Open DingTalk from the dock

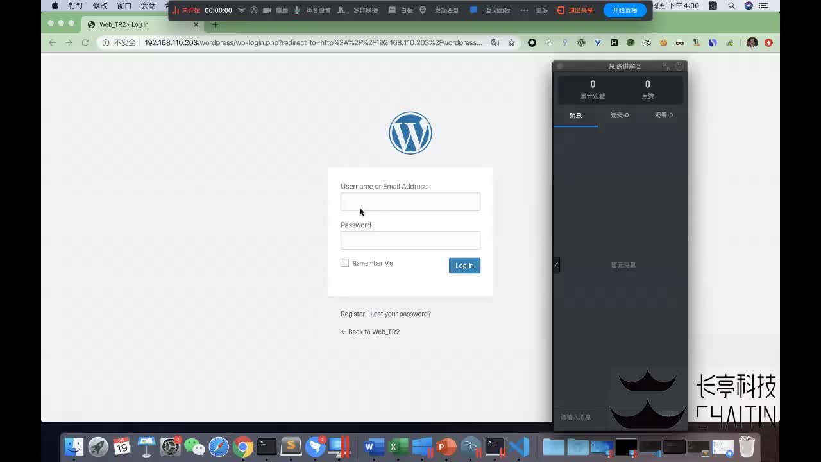(x=316, y=447)
